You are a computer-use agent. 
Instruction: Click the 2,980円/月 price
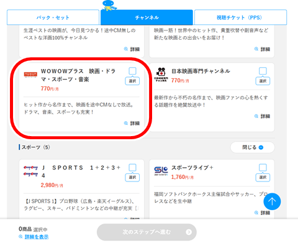pos(52,185)
